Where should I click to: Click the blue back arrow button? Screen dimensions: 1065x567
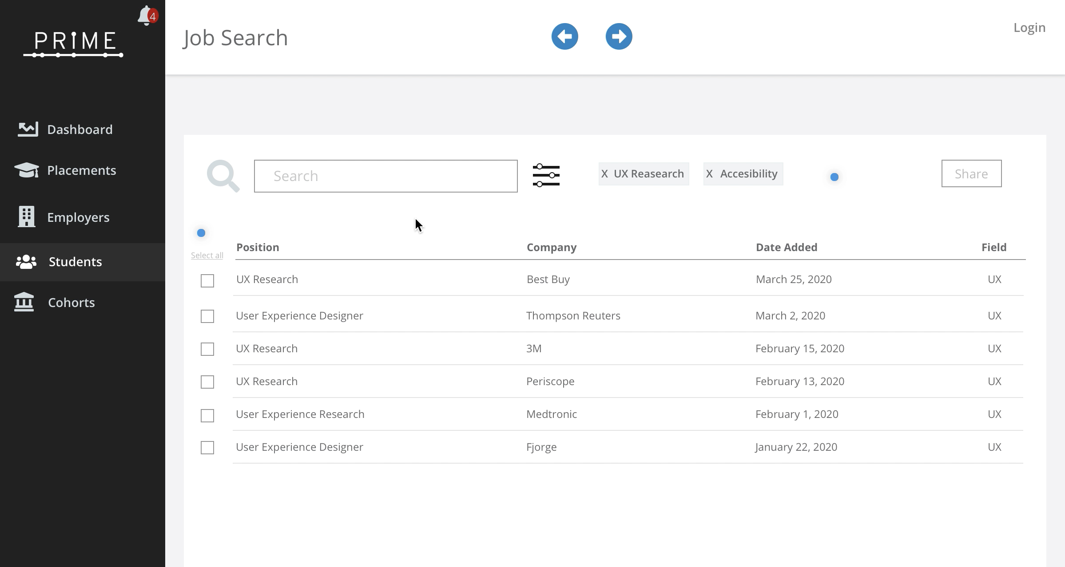tap(564, 36)
